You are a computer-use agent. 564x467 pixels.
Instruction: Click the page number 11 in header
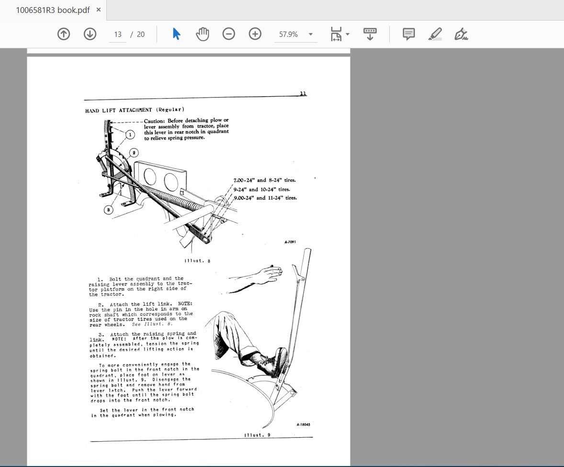tap(303, 93)
